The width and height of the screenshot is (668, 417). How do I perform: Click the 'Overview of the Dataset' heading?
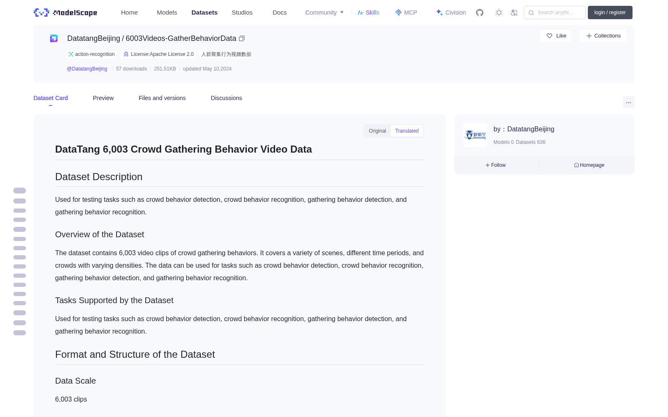(99, 234)
